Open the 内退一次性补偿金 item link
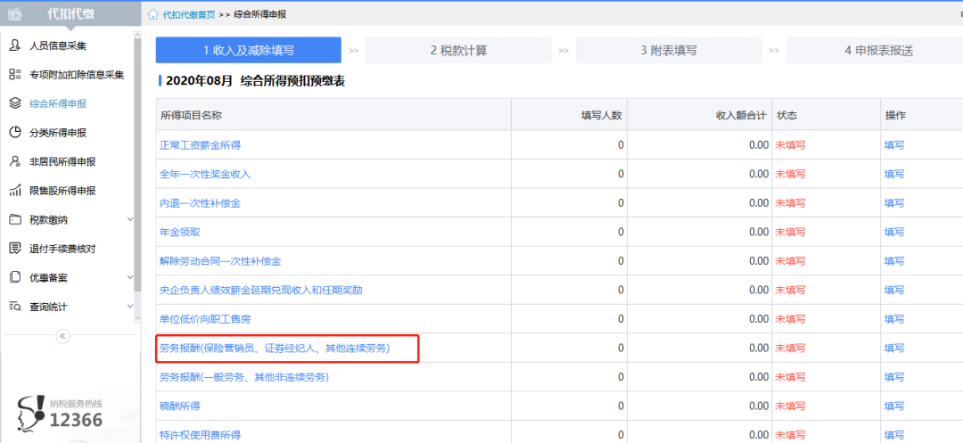Screen dimensions: 963x443 pos(201,203)
